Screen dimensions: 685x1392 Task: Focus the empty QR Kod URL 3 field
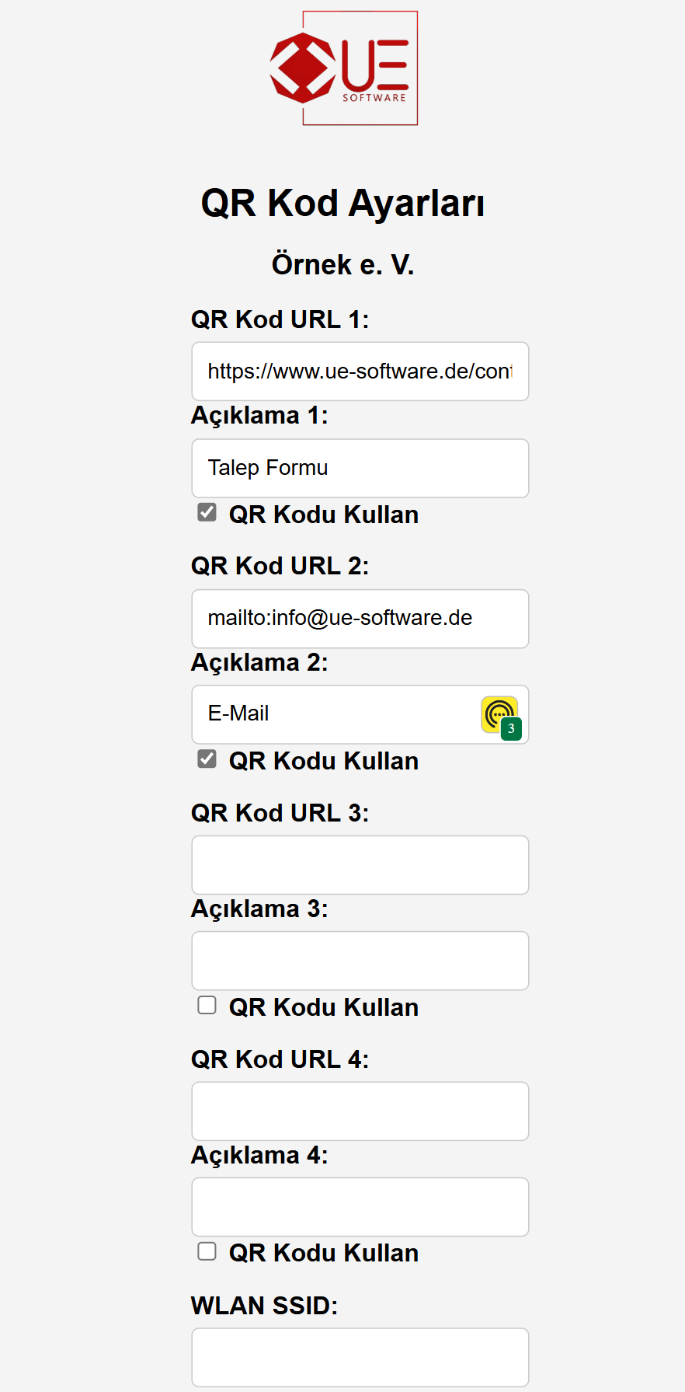pos(360,865)
